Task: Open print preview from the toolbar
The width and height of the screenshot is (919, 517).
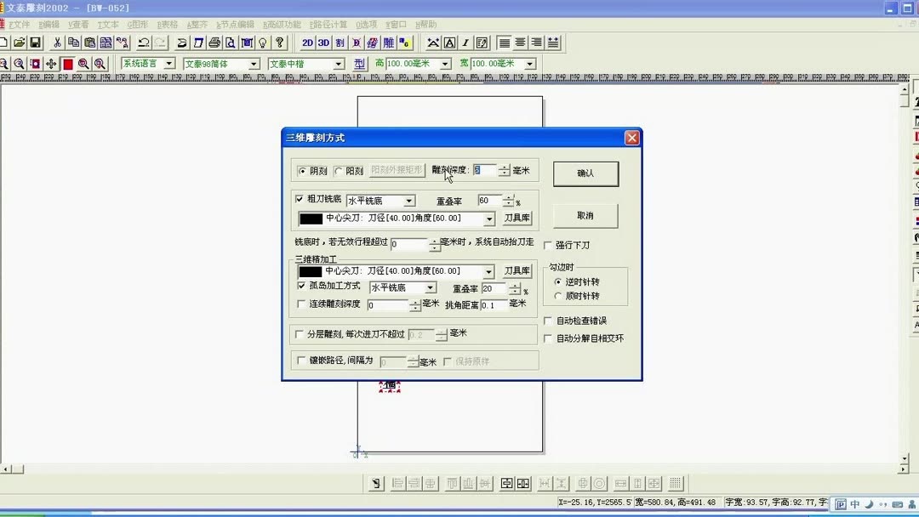Action: click(230, 43)
